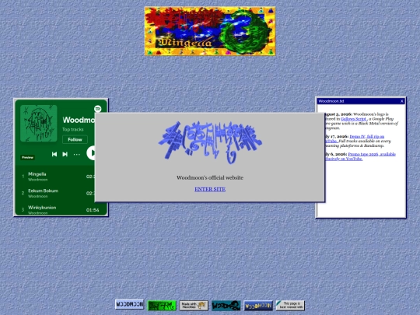Start playback with the white play button
The image size is (420, 315).
coord(91,153)
